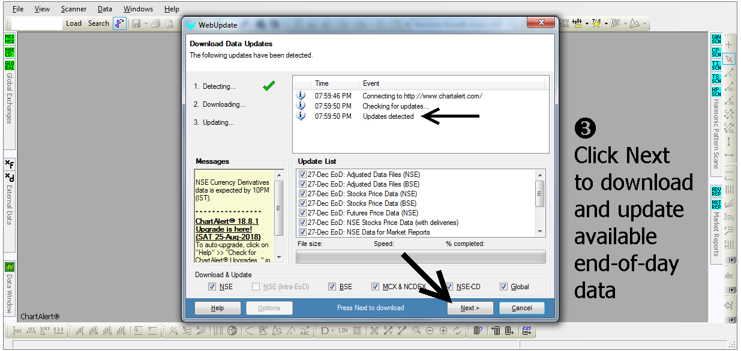Screen dimensions: 741x351
Task: Uncheck 27-Dec EoD: Stocks Price Data (NSE)
Action: pyautogui.click(x=302, y=194)
